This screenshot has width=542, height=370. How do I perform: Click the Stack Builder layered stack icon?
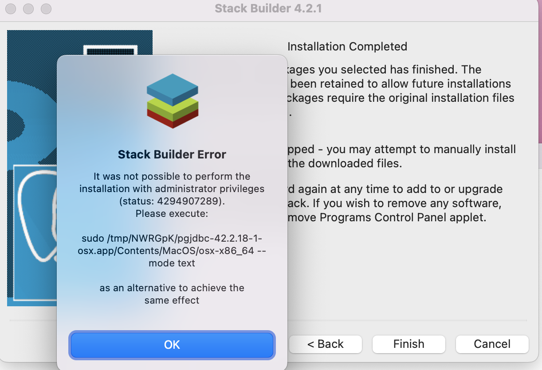[x=172, y=101]
